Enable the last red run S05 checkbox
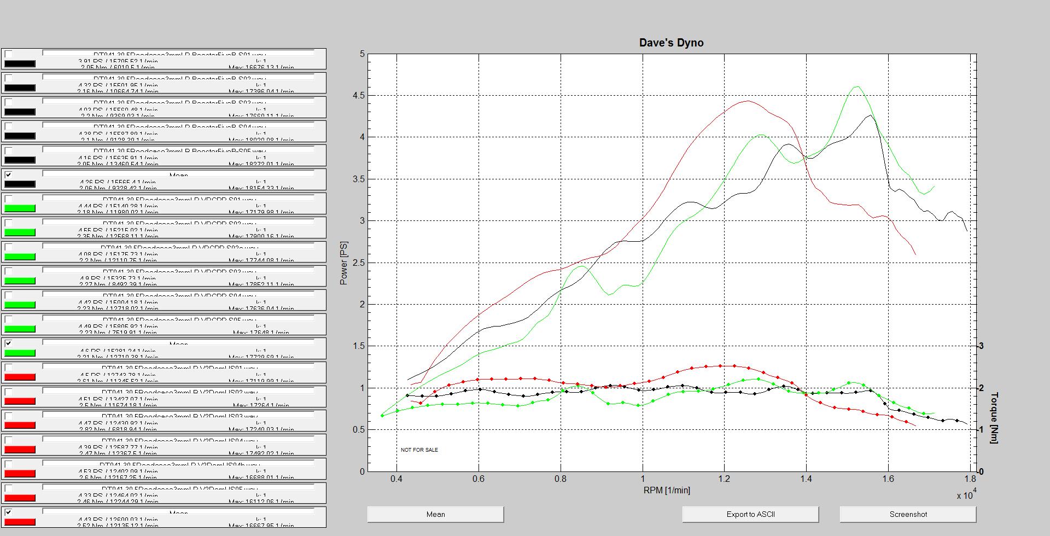The image size is (1050, 536). pos(8,488)
